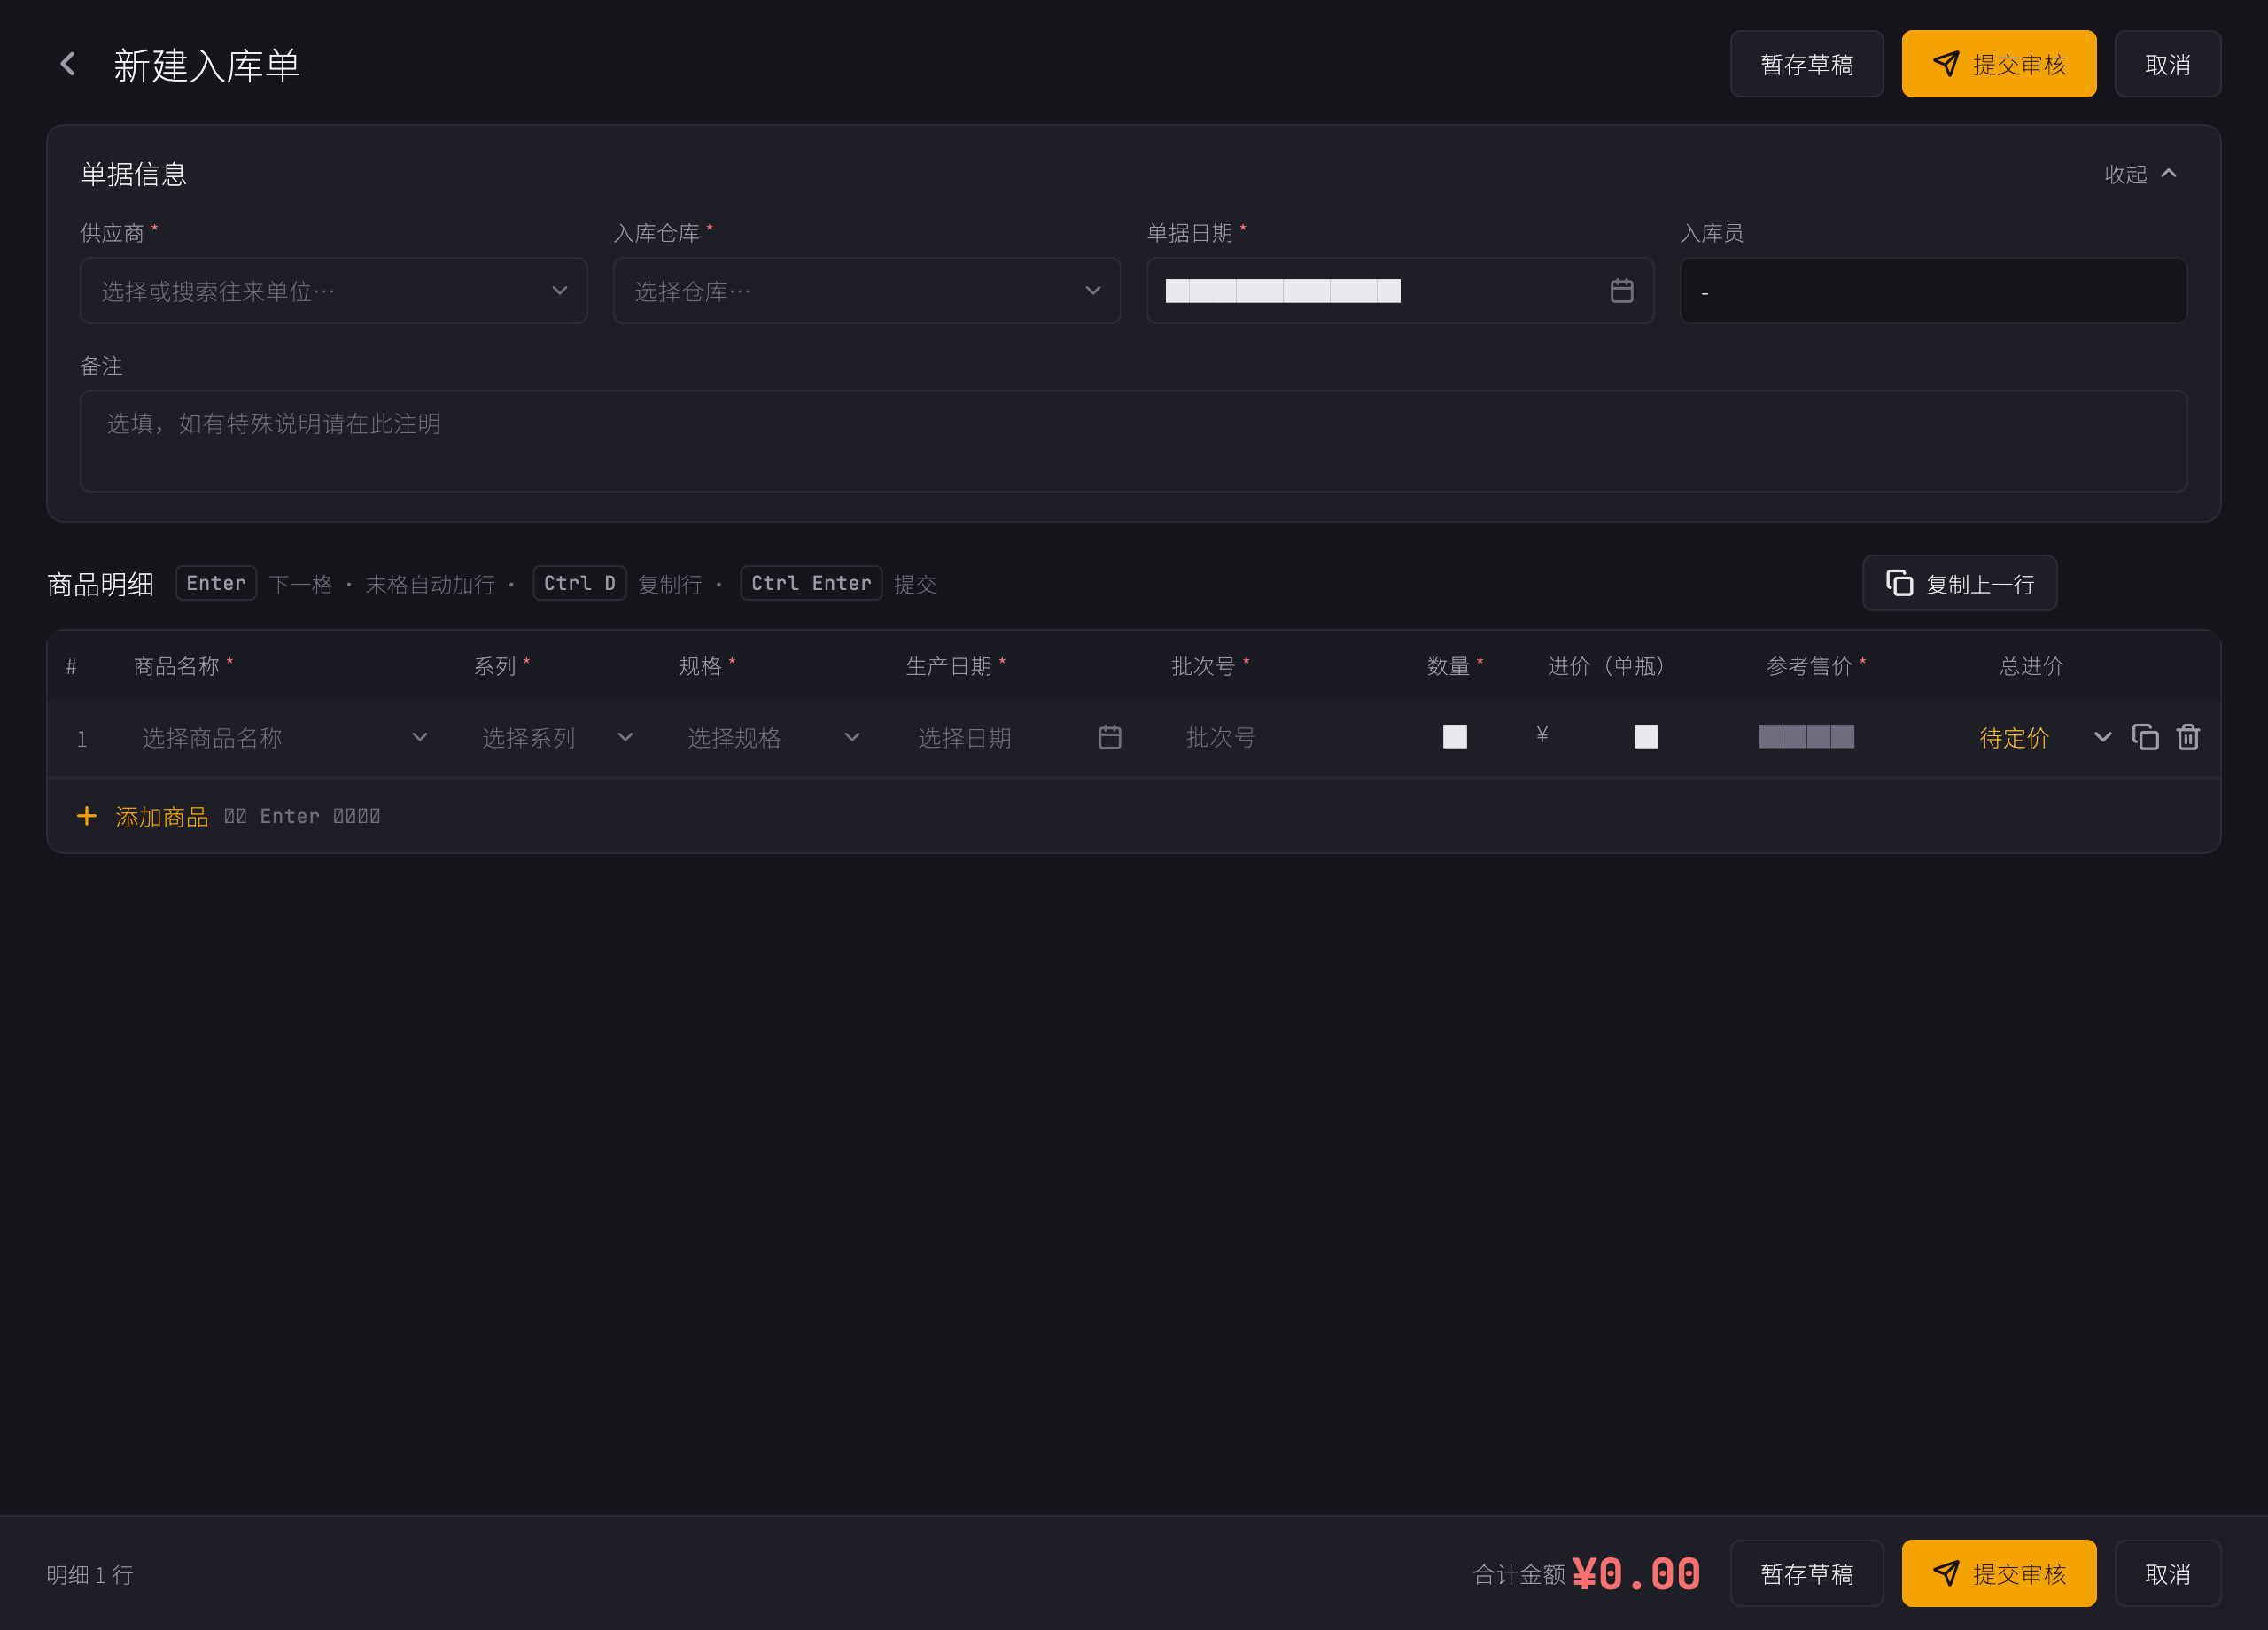Open the 供应商 supplier dropdown
Screen dimensions: 2268x1630
(333, 291)
